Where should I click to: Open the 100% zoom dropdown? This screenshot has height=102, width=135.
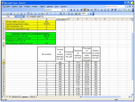click(x=88, y=14)
